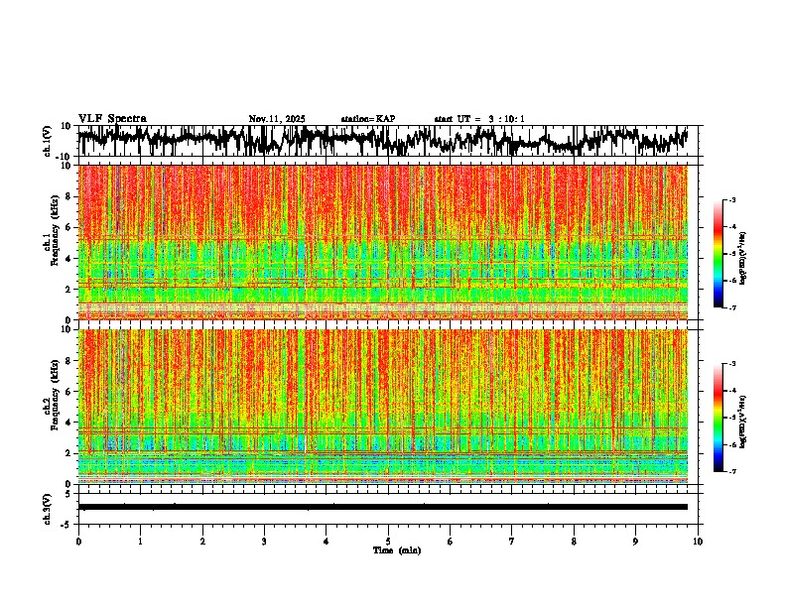Click time axis tick label "3"
This screenshot has width=786, height=607.
[264, 542]
